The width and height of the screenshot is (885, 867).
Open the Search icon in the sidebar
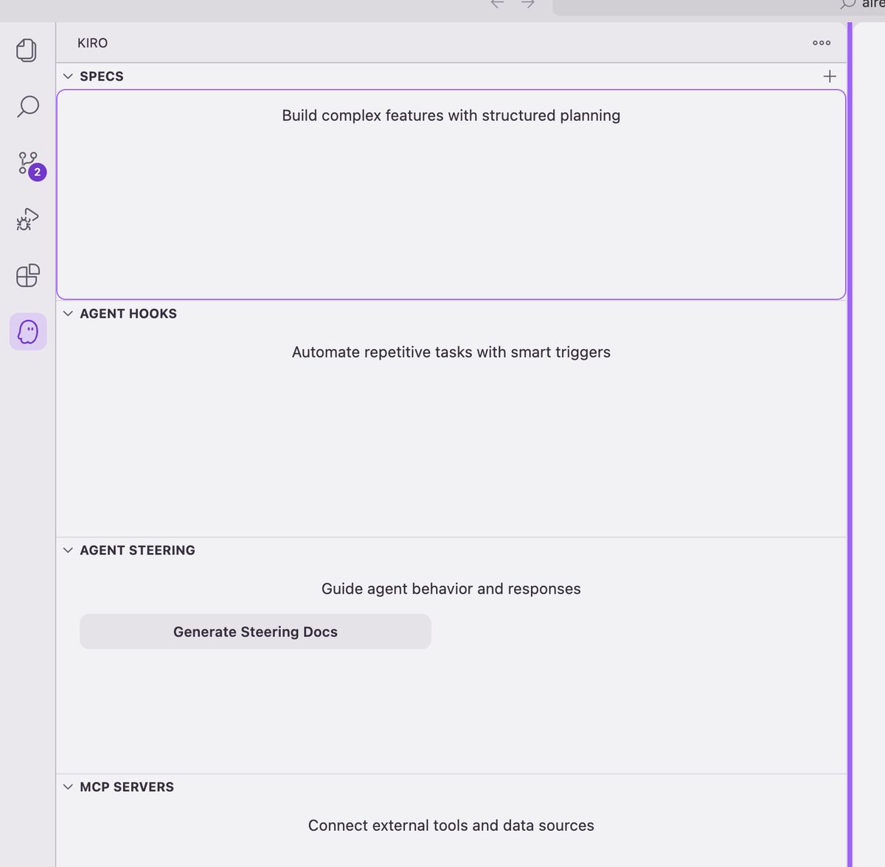coord(27,107)
